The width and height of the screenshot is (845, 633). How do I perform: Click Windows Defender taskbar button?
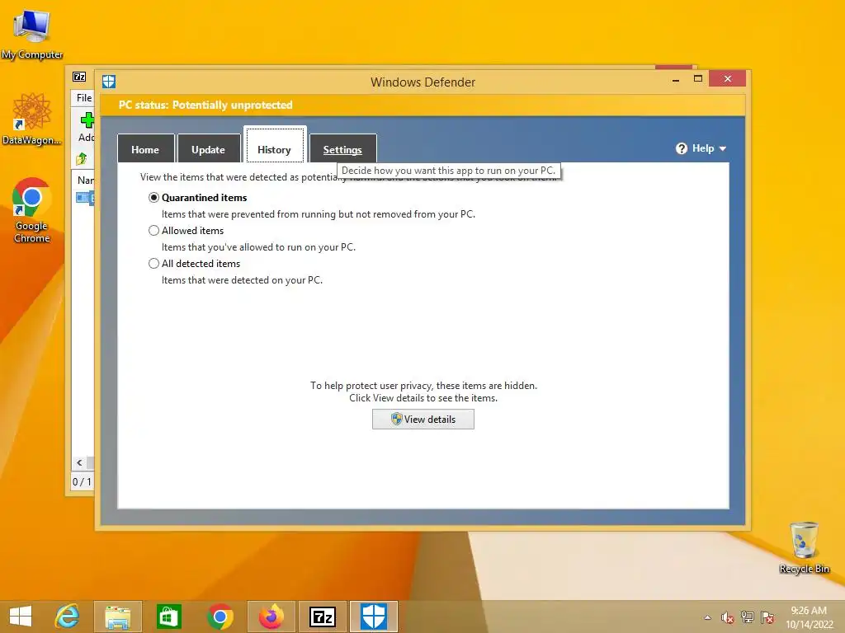374,617
